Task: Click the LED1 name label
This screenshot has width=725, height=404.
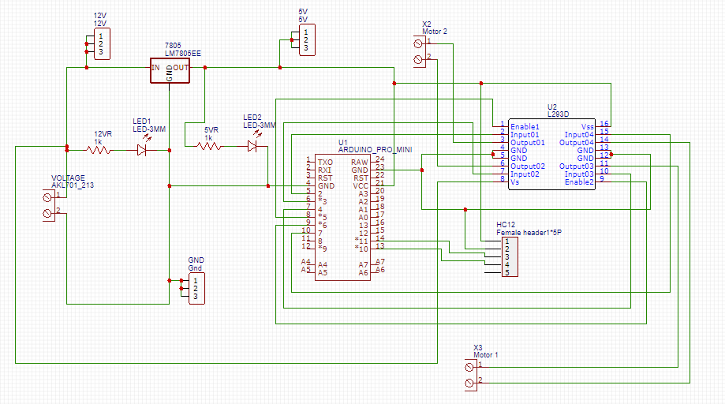Action: pyautogui.click(x=141, y=122)
